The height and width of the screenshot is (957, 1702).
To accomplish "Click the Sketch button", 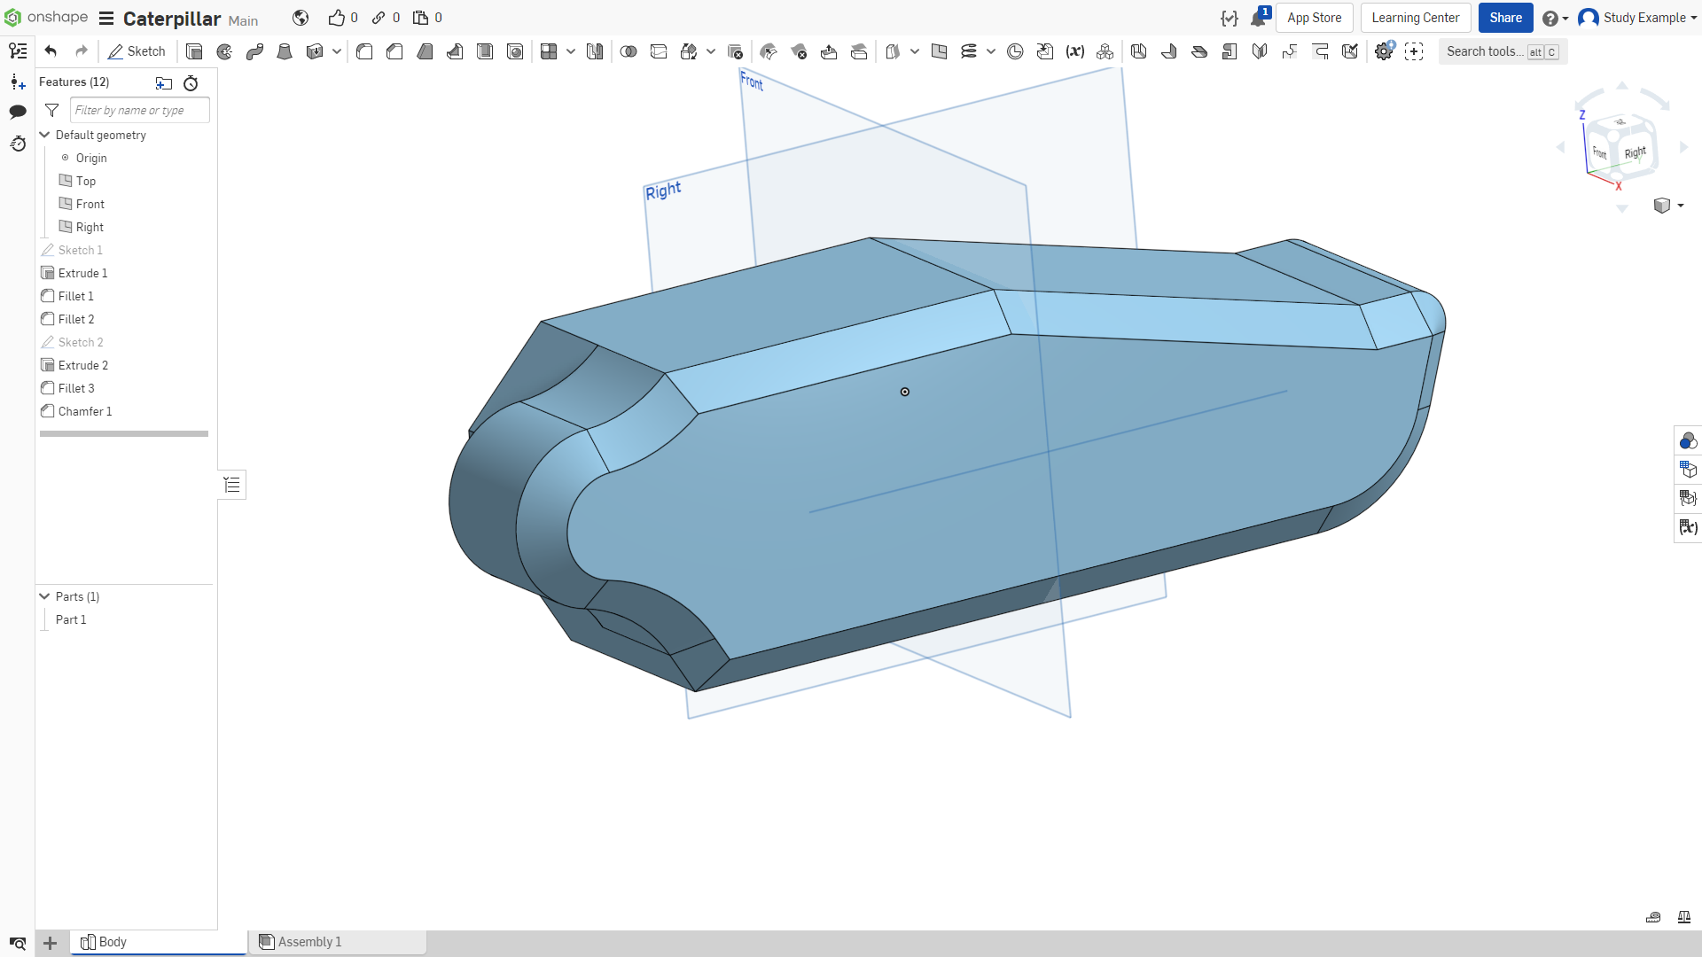I will point(137,51).
